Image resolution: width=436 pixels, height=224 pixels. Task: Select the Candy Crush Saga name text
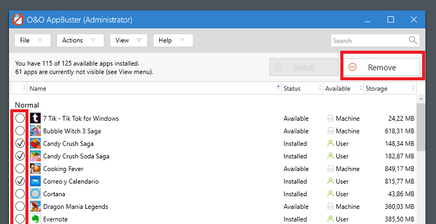coord(68,144)
